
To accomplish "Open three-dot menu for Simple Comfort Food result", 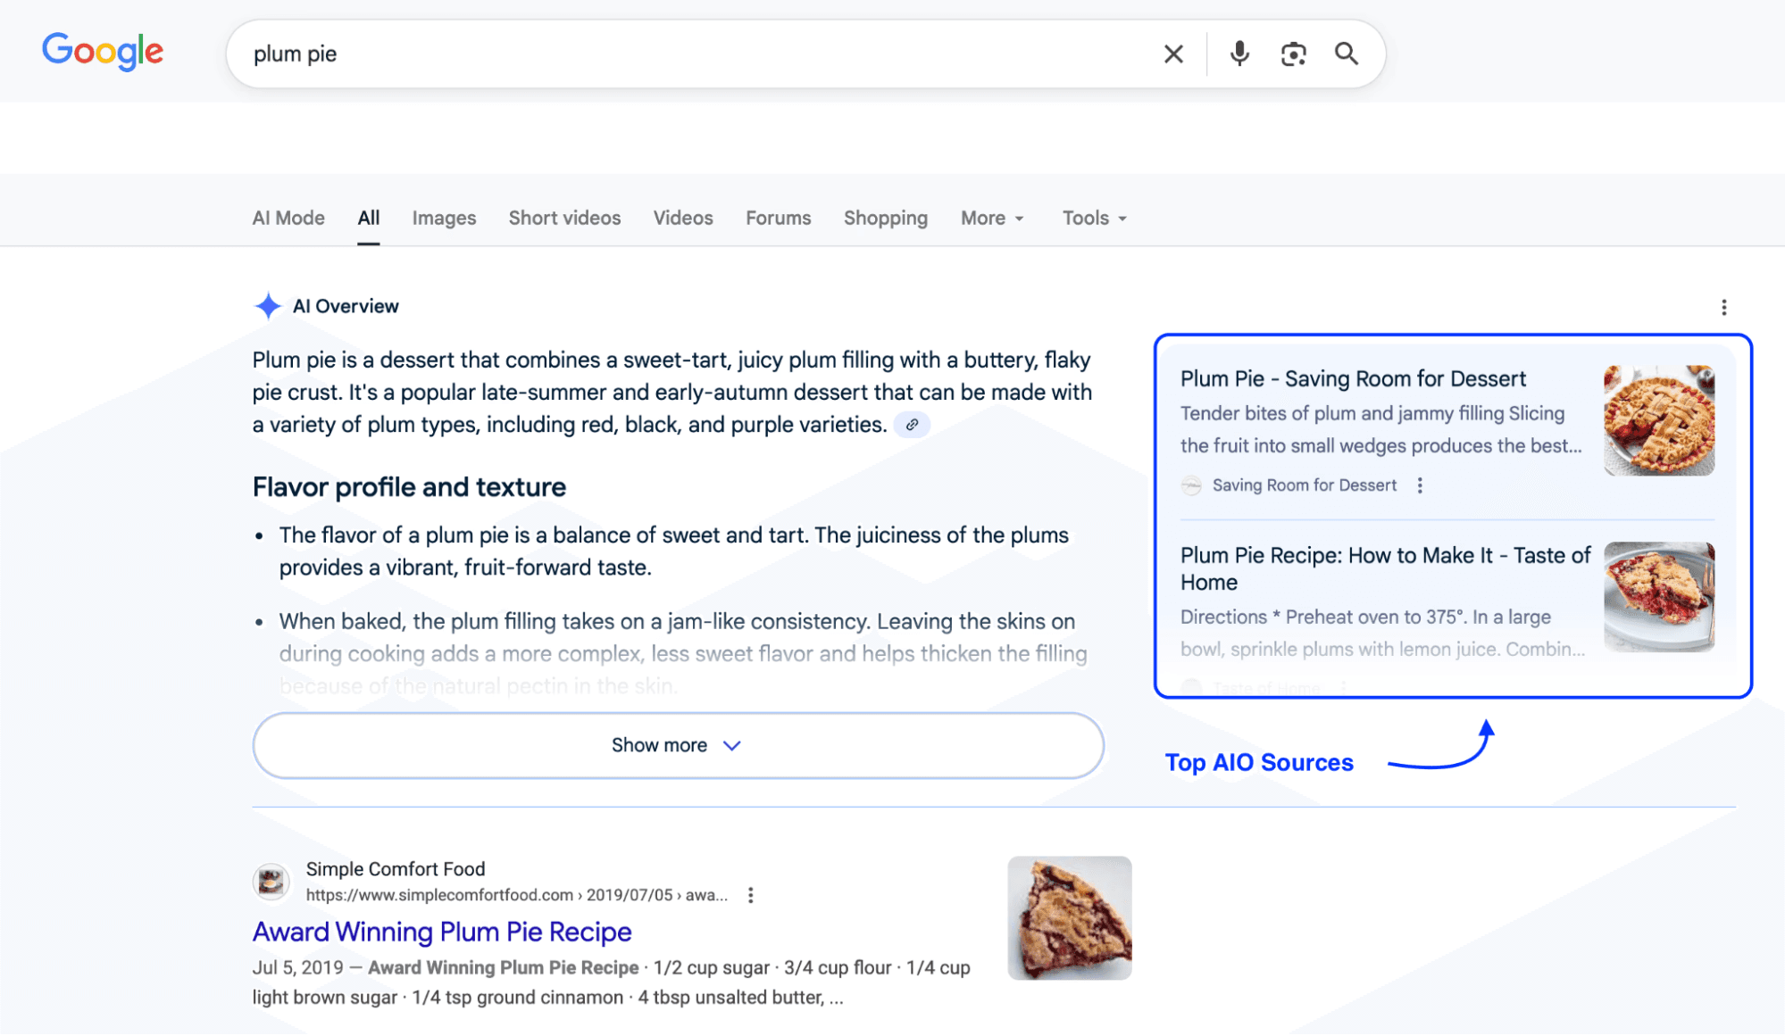I will pyautogui.click(x=750, y=895).
